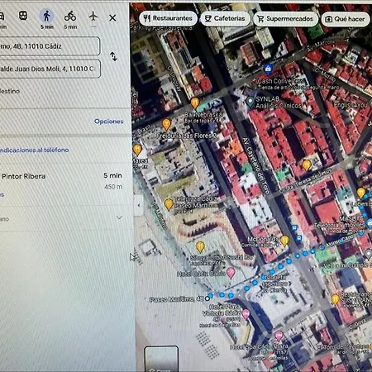Screen dimensions: 372x372
Task: Filter map by Restaurantes
Action: 168,18
